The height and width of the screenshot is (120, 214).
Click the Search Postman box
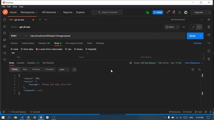107,12
